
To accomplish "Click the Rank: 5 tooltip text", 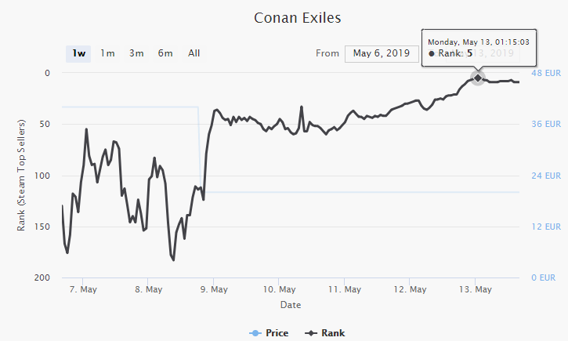I will pos(456,54).
